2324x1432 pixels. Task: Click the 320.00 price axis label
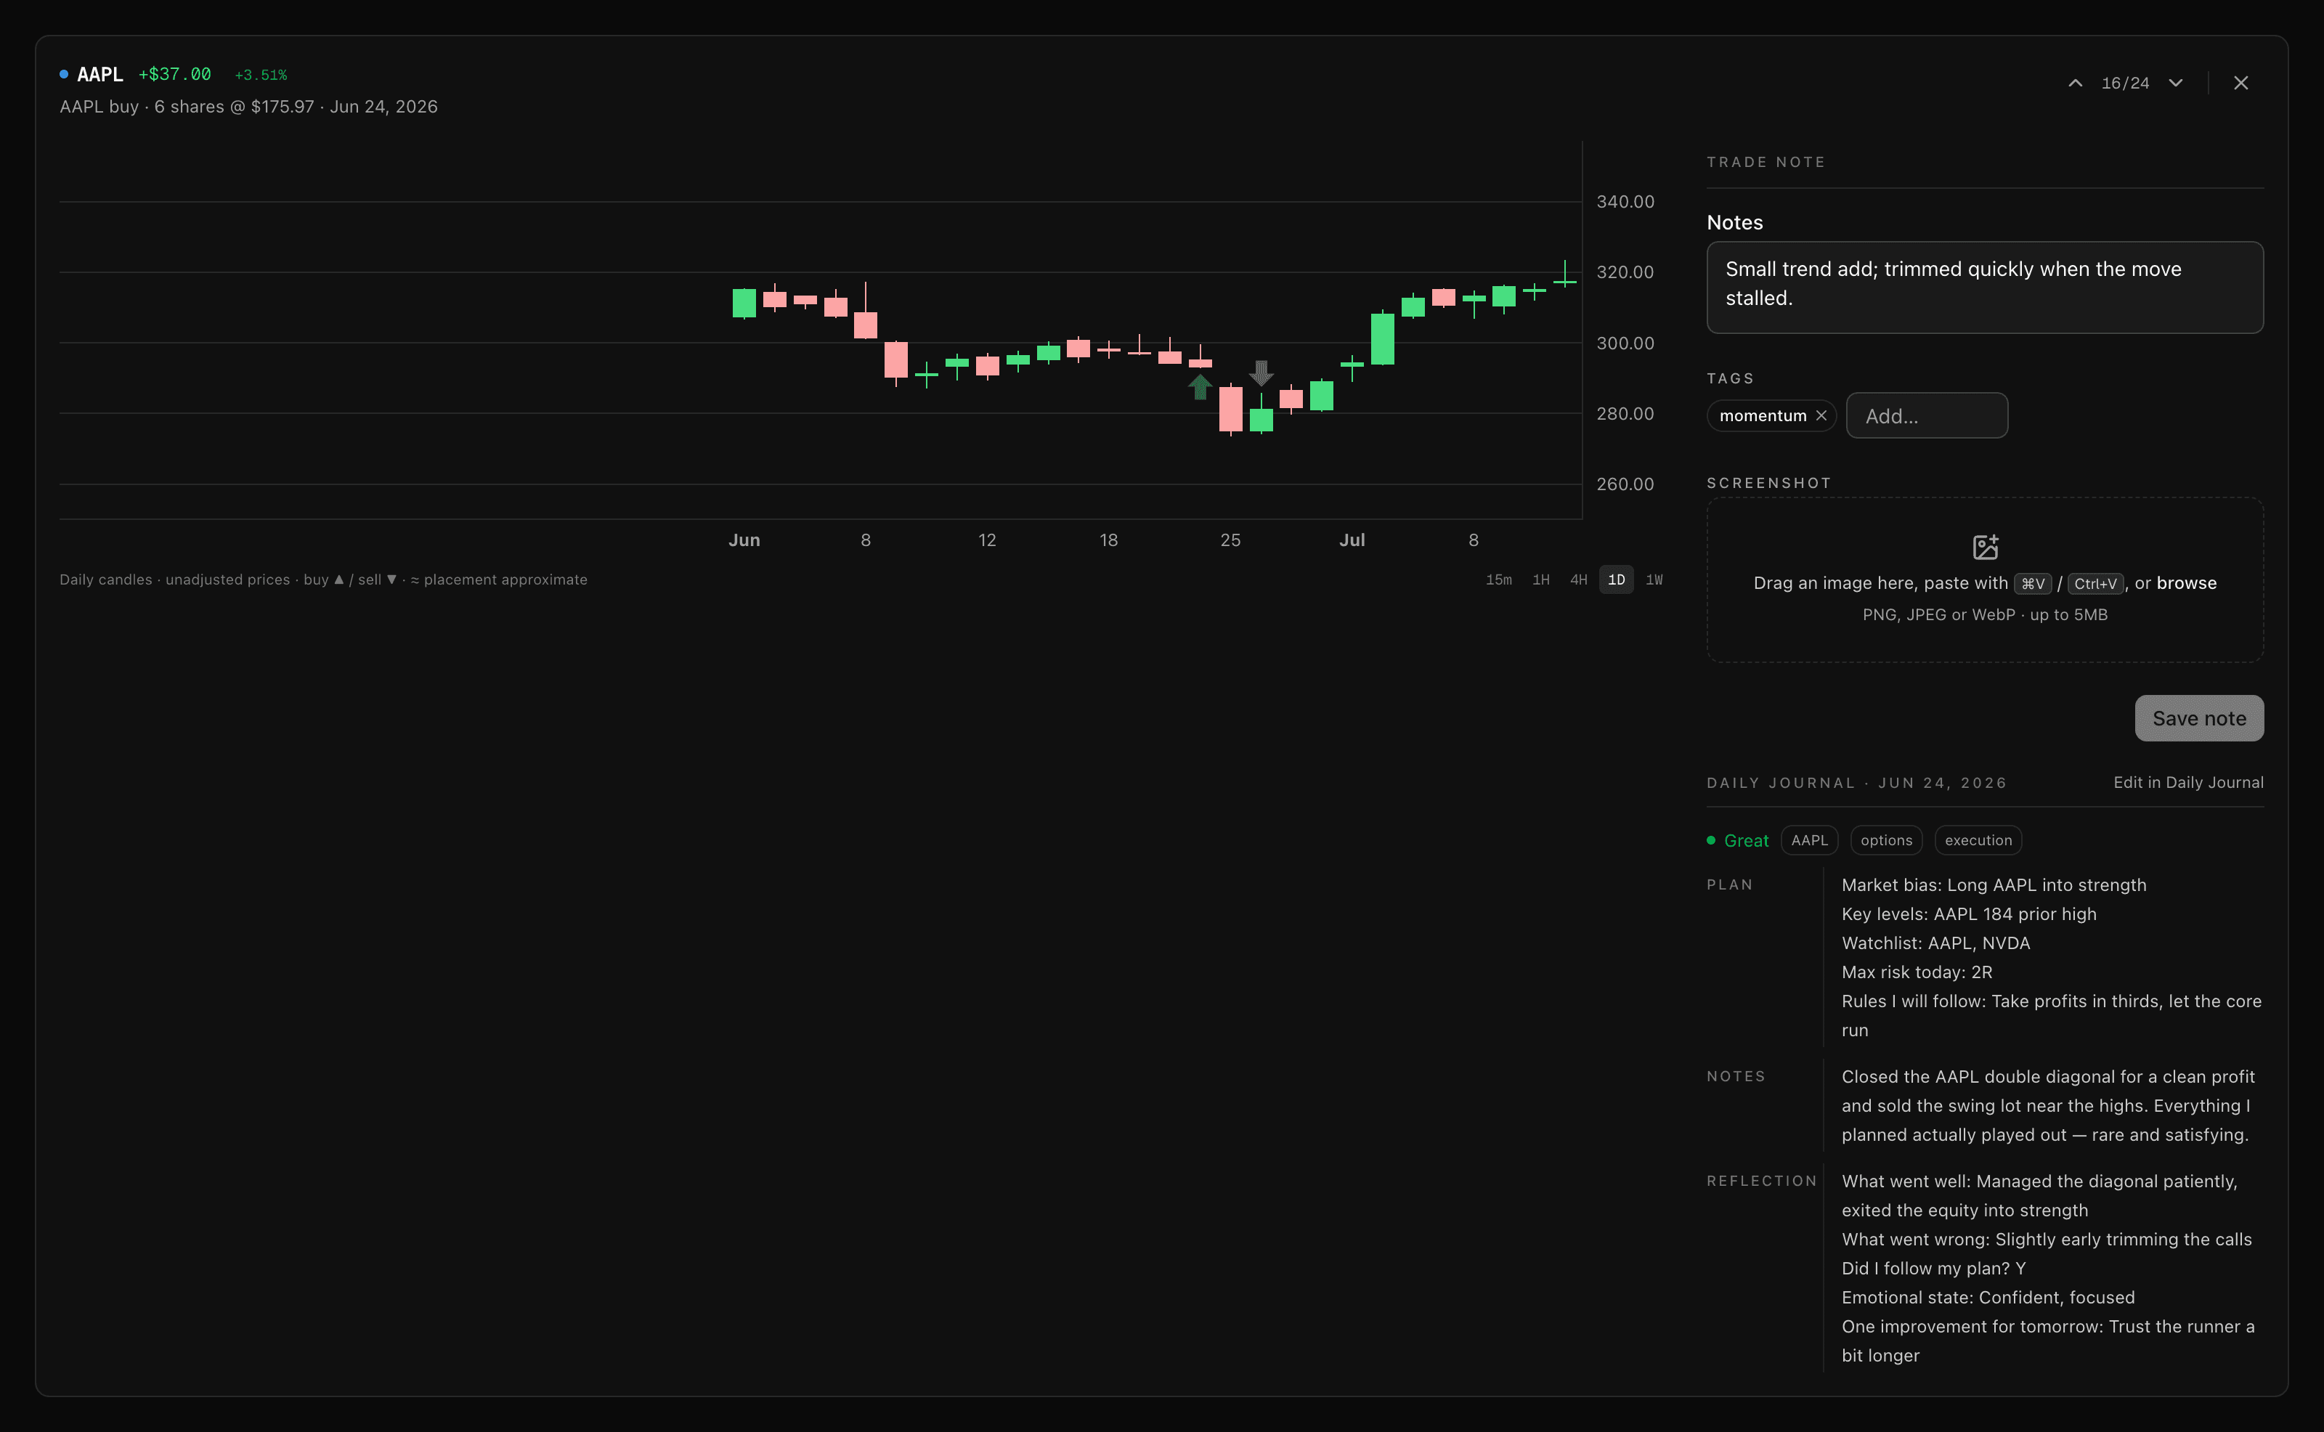[1625, 272]
